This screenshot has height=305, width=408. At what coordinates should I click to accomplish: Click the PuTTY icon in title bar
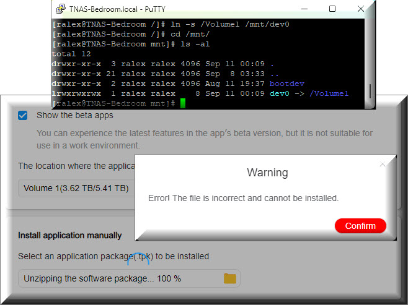61,9
